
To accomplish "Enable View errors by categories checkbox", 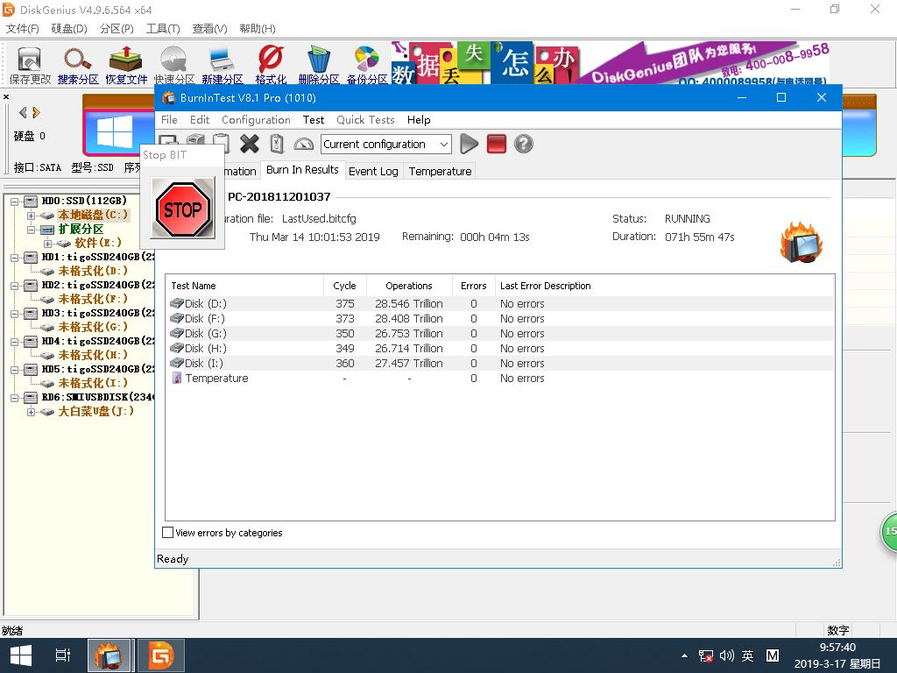I will click(168, 533).
